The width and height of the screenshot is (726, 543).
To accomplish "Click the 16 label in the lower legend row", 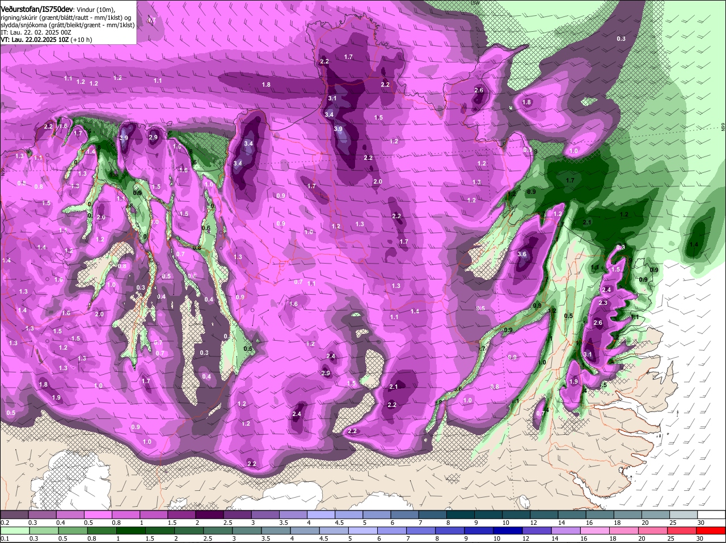I will pyautogui.click(x=584, y=538).
